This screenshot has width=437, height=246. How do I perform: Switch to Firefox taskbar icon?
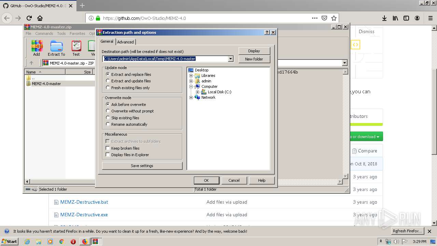85,242
